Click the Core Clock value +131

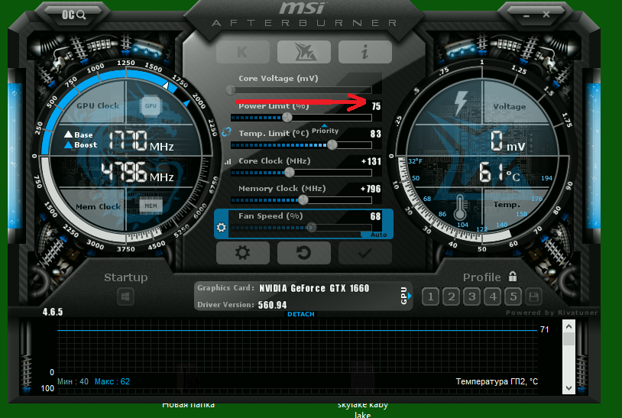(x=371, y=161)
